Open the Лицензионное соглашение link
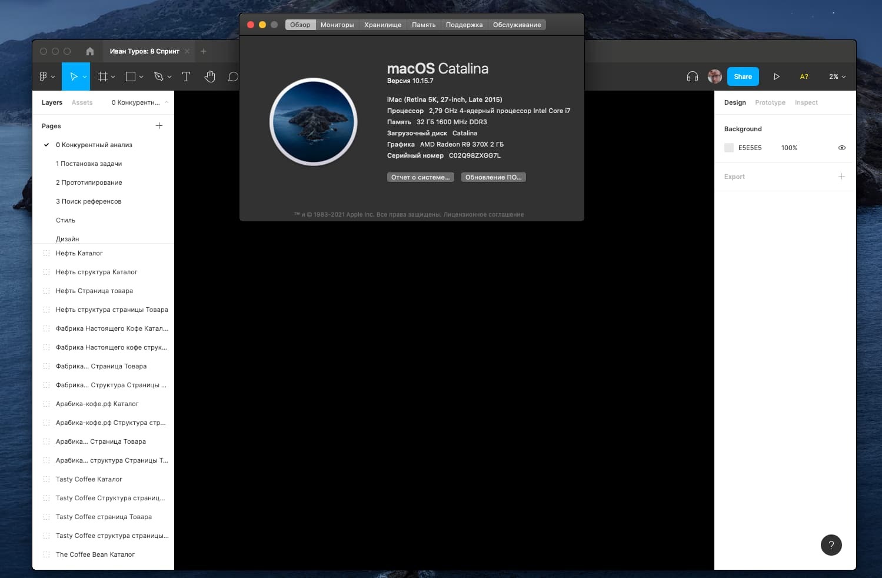The height and width of the screenshot is (578, 882). [484, 214]
